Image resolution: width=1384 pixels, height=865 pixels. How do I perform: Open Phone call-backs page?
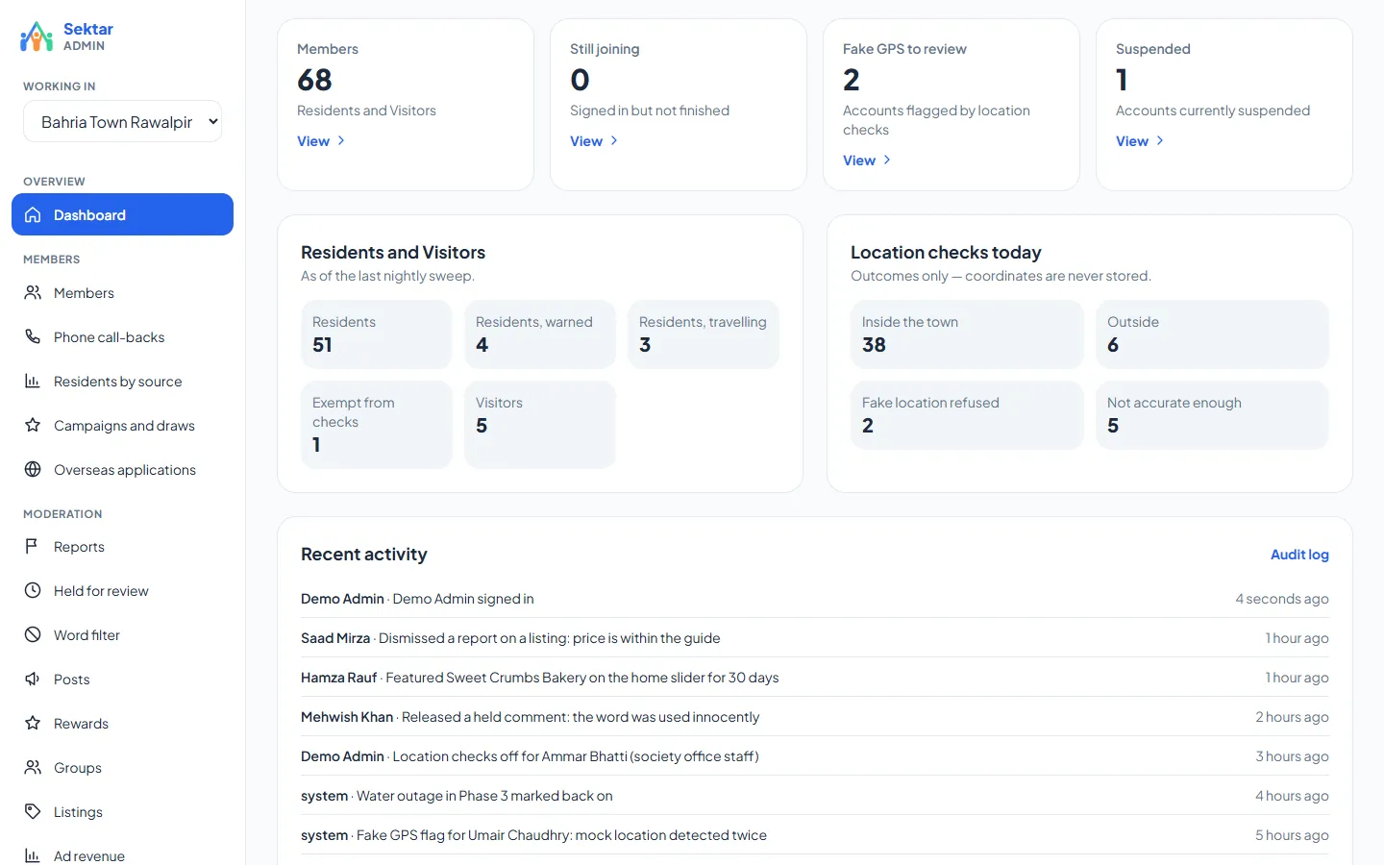coord(122,337)
